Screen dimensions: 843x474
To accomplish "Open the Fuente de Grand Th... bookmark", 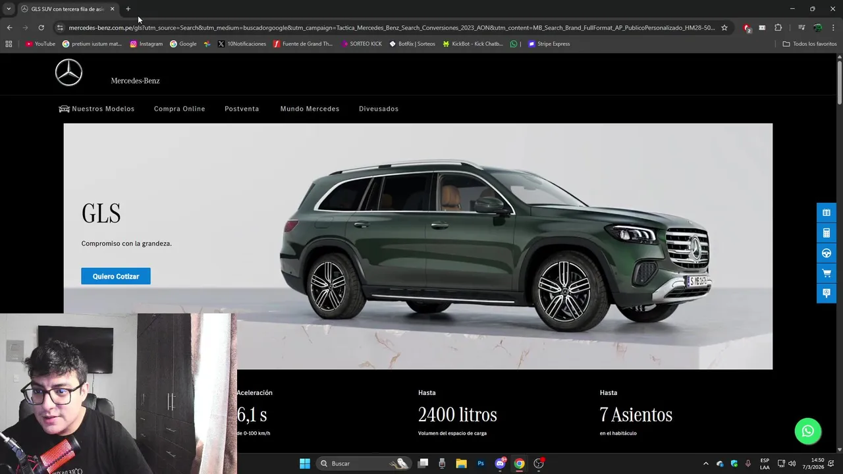I will (x=303, y=44).
